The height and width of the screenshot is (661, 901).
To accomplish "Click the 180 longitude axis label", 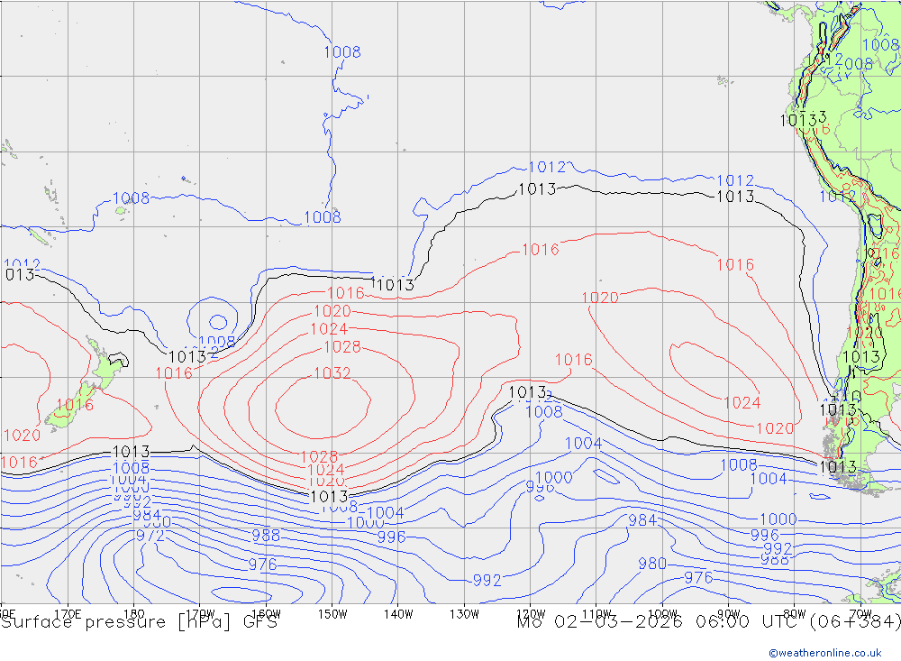I will click(134, 614).
